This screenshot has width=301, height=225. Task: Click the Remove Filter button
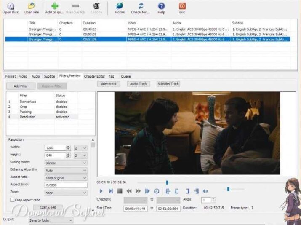(52, 86)
